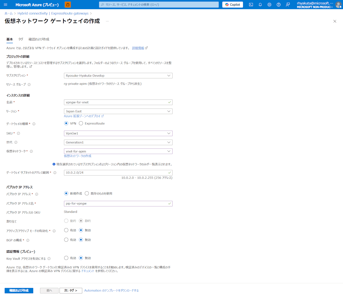Select the VPN gateway type
Screen dimensions: 343x298
66,123
